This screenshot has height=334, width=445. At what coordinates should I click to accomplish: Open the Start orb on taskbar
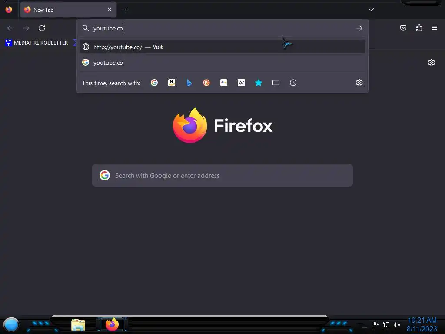[11, 325]
